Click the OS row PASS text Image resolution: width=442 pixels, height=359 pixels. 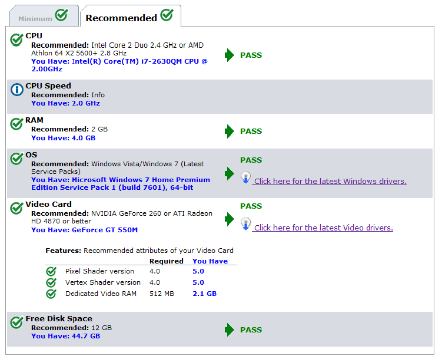coord(251,160)
